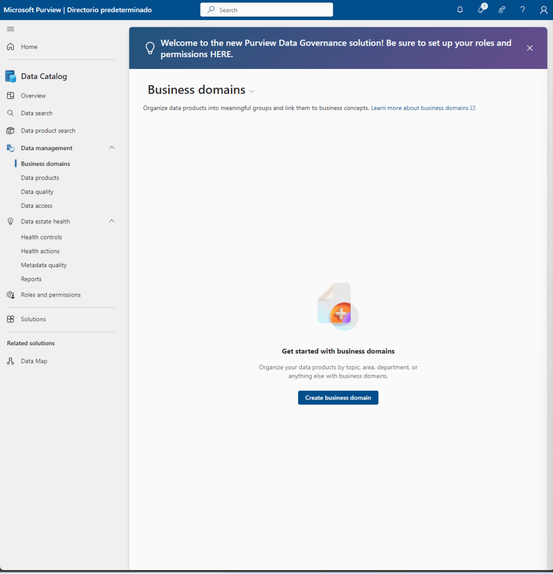The width and height of the screenshot is (553, 574).
Task: Select Data products in the sidebar
Action: (40, 178)
